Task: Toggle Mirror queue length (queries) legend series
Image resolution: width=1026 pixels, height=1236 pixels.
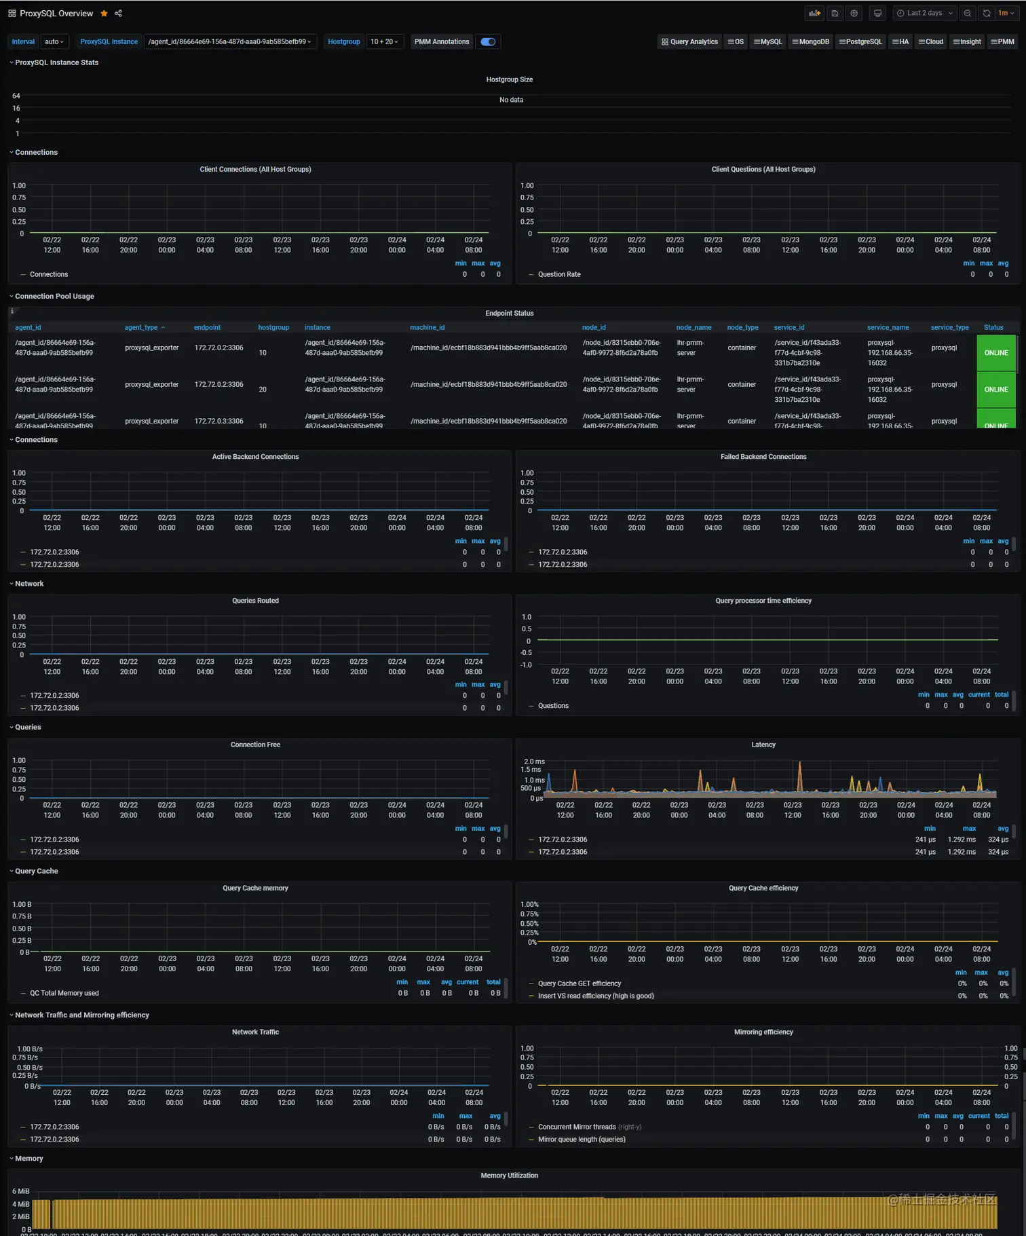Action: (582, 1139)
